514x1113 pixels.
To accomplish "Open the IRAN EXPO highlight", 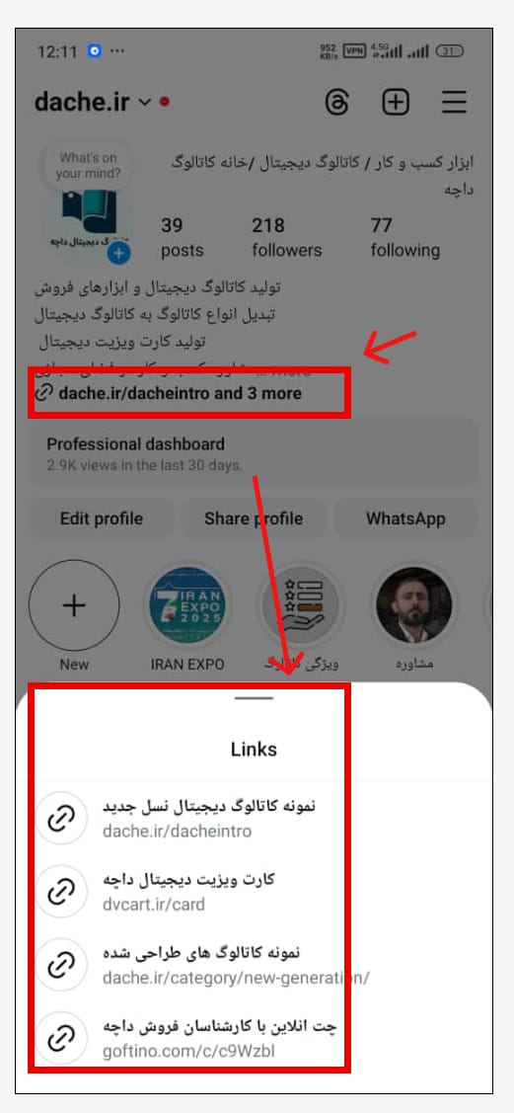I will pyautogui.click(x=187, y=606).
